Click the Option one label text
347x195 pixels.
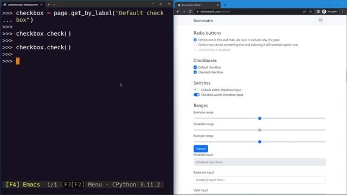[239, 40]
